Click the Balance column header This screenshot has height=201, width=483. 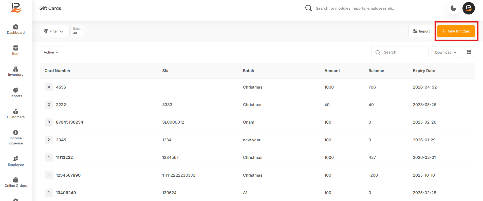click(x=376, y=71)
